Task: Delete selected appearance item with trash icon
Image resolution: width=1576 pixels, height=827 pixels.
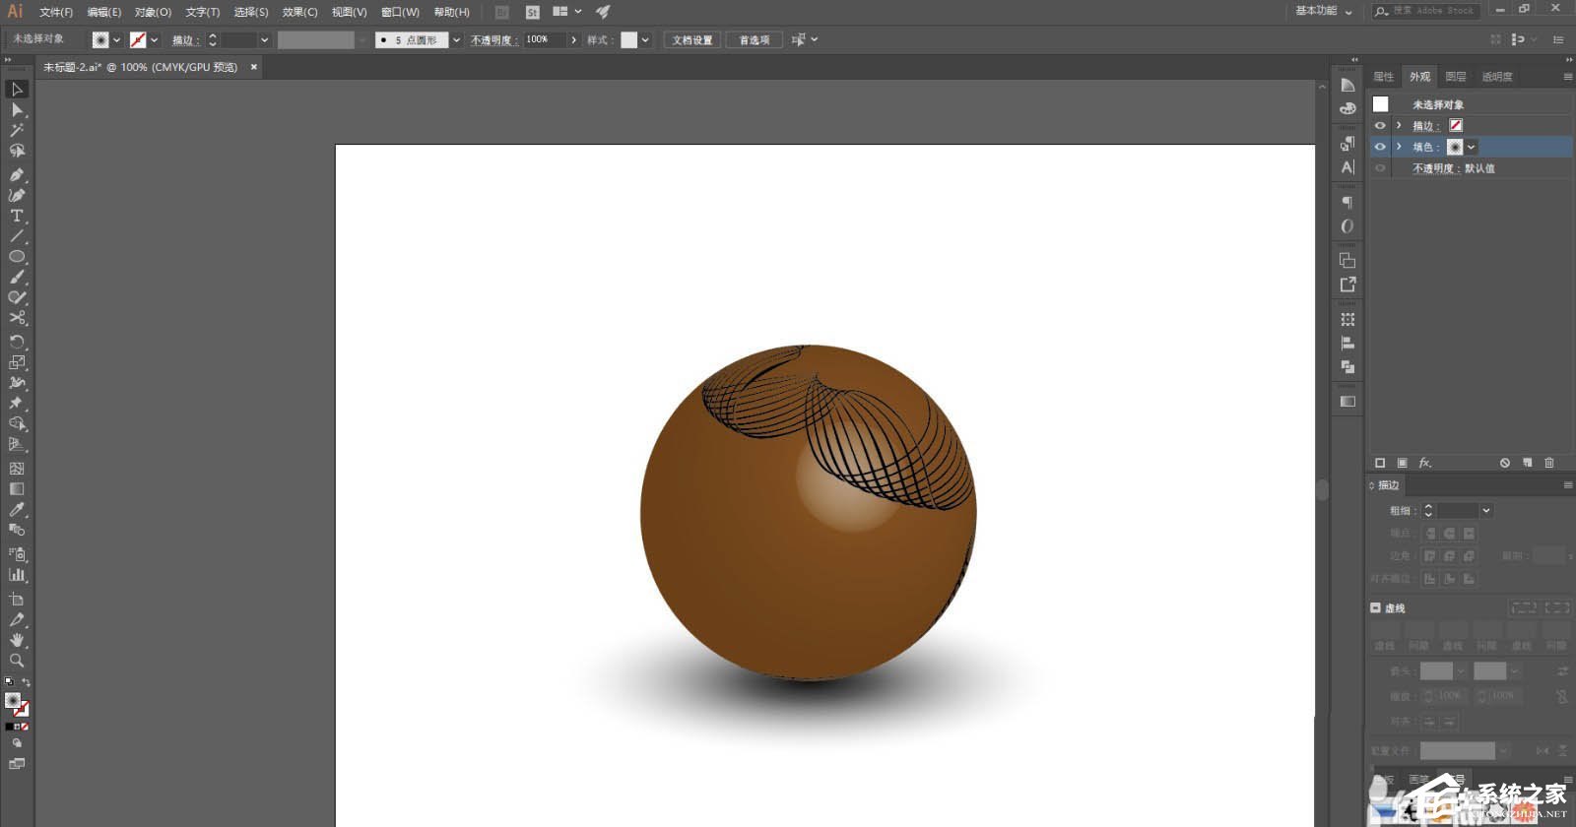Action: click(x=1549, y=463)
